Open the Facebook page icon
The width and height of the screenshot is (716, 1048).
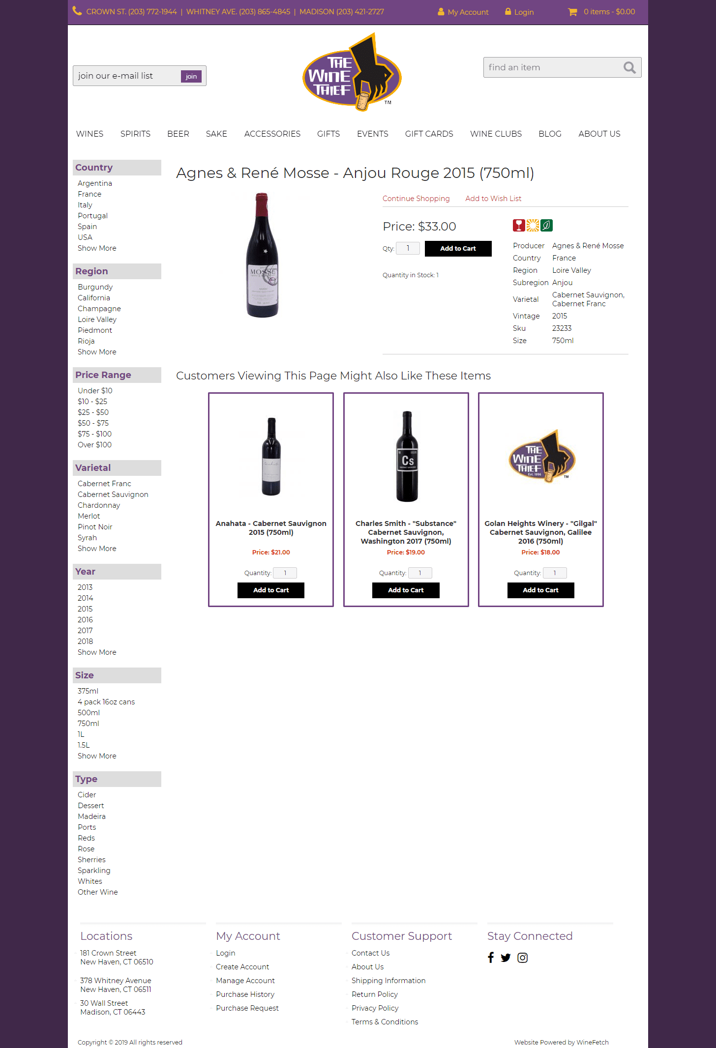click(491, 958)
